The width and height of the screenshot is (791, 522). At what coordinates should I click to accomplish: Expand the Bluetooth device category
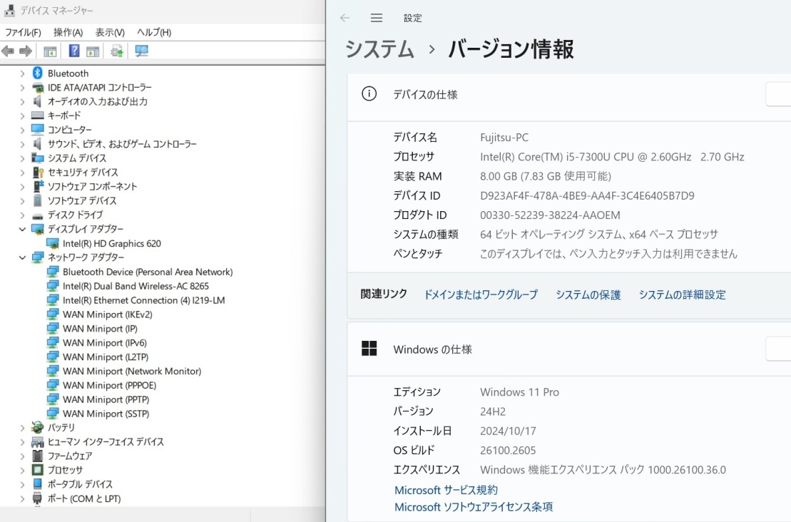pyautogui.click(x=22, y=73)
